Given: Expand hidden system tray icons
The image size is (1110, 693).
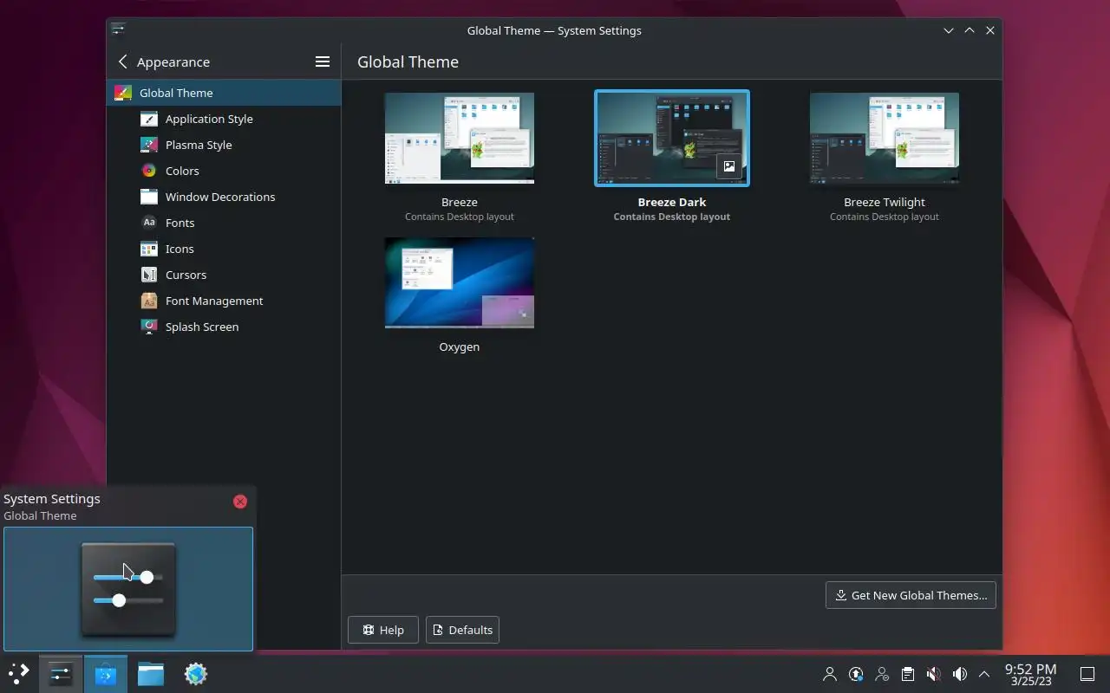Looking at the screenshot, I should click(x=984, y=674).
